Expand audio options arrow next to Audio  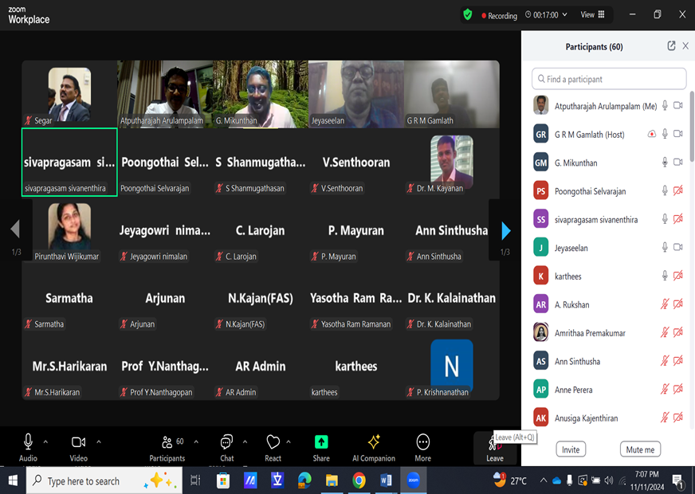[x=45, y=441]
